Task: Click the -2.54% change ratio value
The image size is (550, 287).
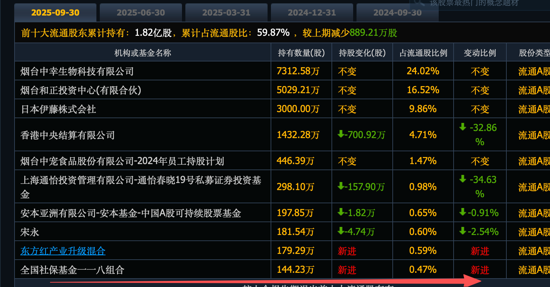Action: click(479, 232)
